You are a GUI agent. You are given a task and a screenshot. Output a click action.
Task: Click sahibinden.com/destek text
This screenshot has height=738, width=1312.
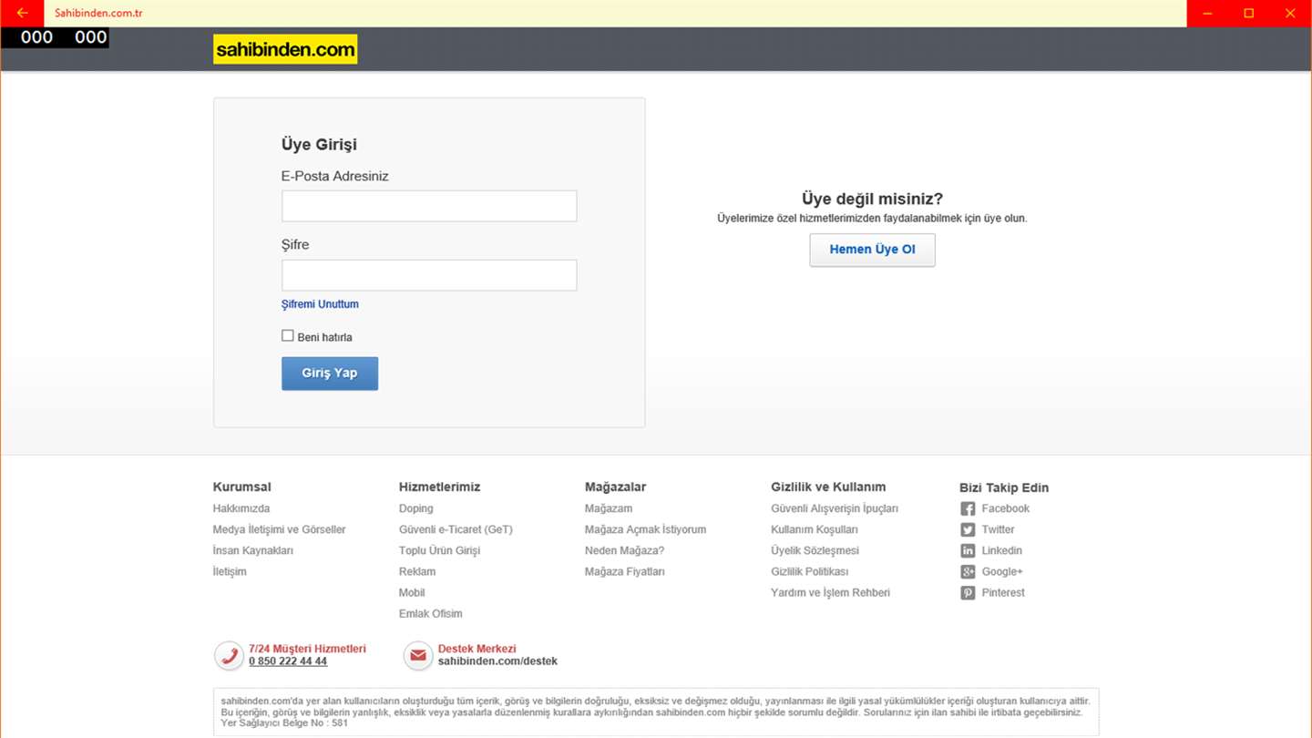point(497,661)
